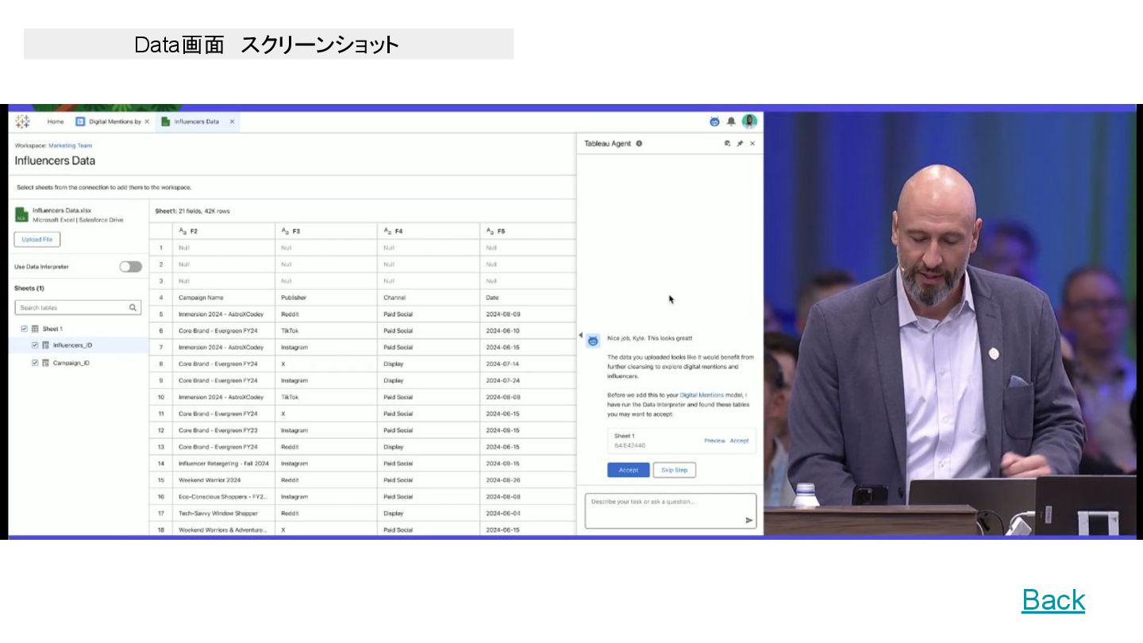Image resolution: width=1143 pixels, height=643 pixels.
Task: Click the F2 column data type icon
Action: 183,232
